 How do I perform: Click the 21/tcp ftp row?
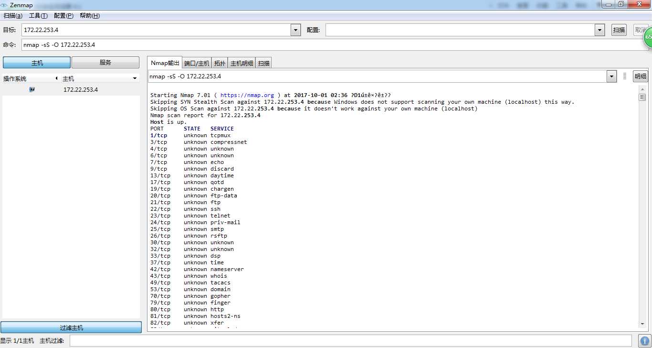(185, 202)
